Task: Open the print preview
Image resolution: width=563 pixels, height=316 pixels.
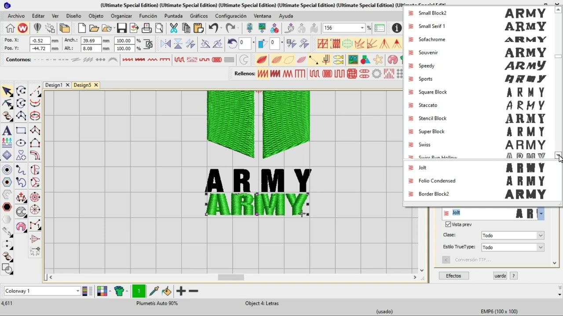Action: point(159,29)
